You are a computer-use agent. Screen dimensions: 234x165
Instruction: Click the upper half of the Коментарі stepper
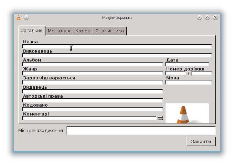pyautogui.click(x=160, y=117)
